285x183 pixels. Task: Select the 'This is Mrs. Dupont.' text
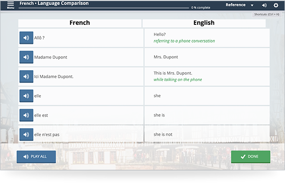click(x=173, y=73)
